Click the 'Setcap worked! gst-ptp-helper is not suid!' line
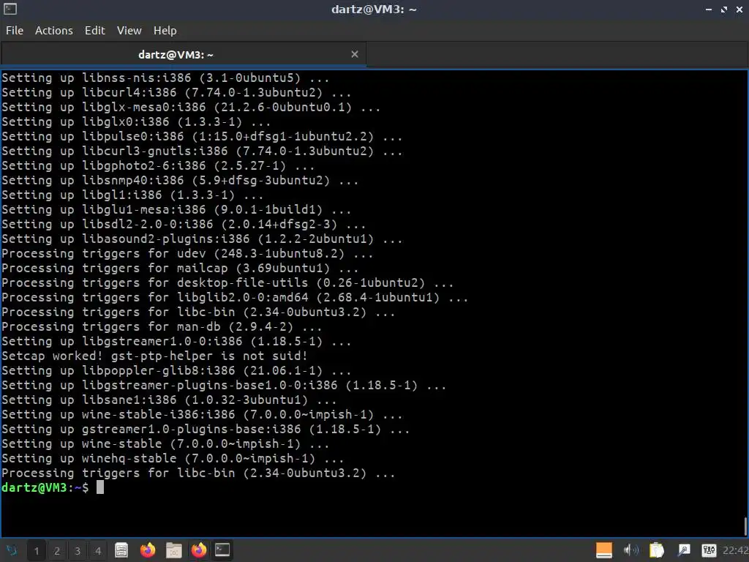This screenshot has width=749, height=562. tap(154, 356)
